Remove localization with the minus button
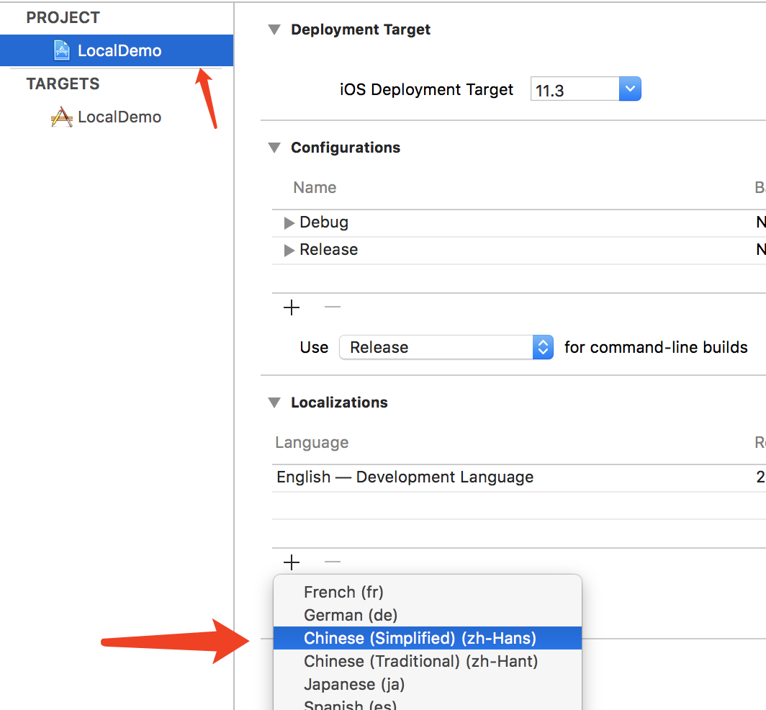Viewport: 766px width, 710px height. click(x=332, y=562)
